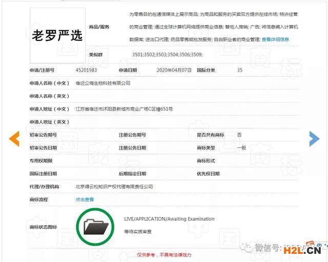Click the WeChat logo icon near 微信号

tap(249, 248)
